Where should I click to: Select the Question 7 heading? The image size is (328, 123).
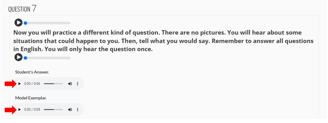coord(22,9)
